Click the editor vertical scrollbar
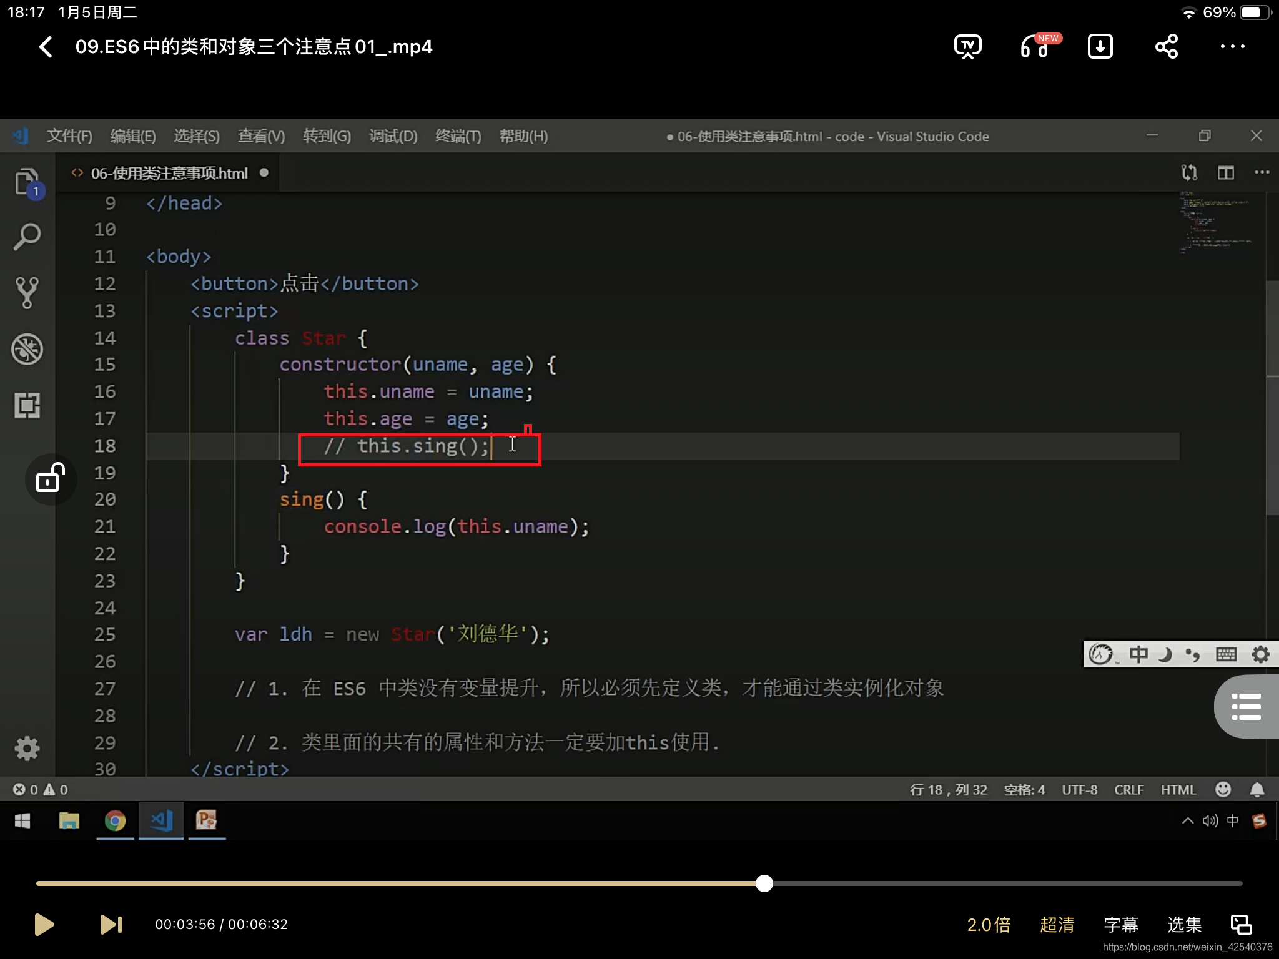 click(1272, 397)
